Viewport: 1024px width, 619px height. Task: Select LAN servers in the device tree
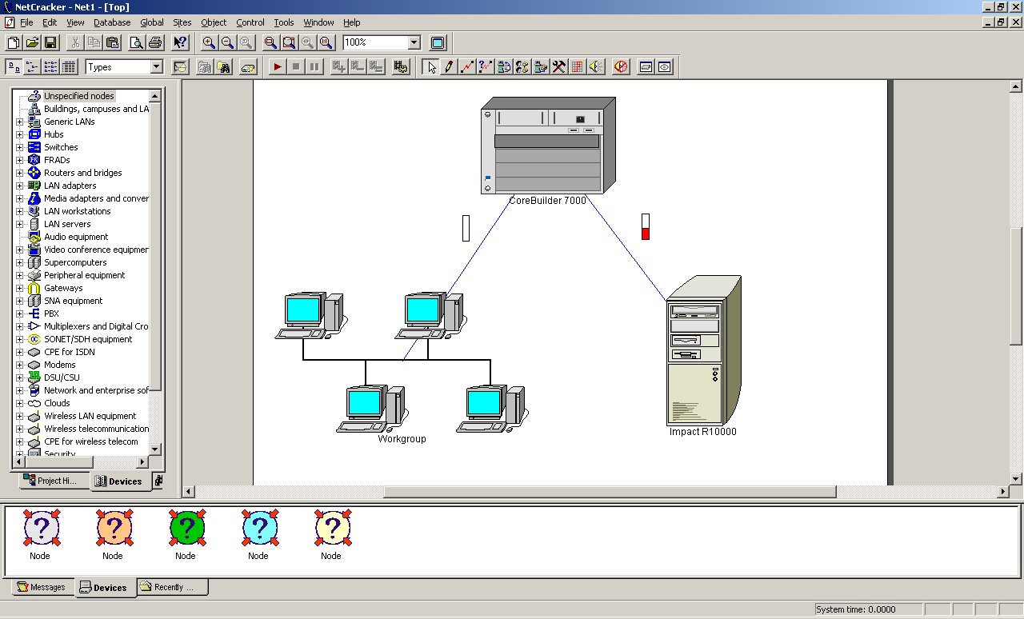point(67,224)
